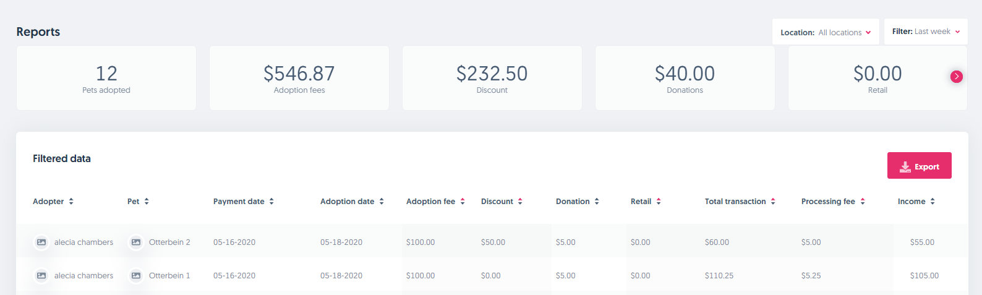982x295 pixels.
Task: Sort by Processing fee arrows
Action: click(863, 202)
